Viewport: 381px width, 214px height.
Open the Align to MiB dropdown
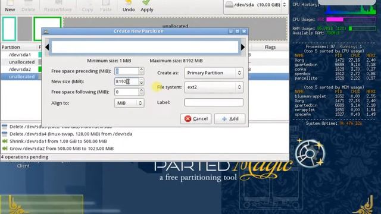pos(129,103)
